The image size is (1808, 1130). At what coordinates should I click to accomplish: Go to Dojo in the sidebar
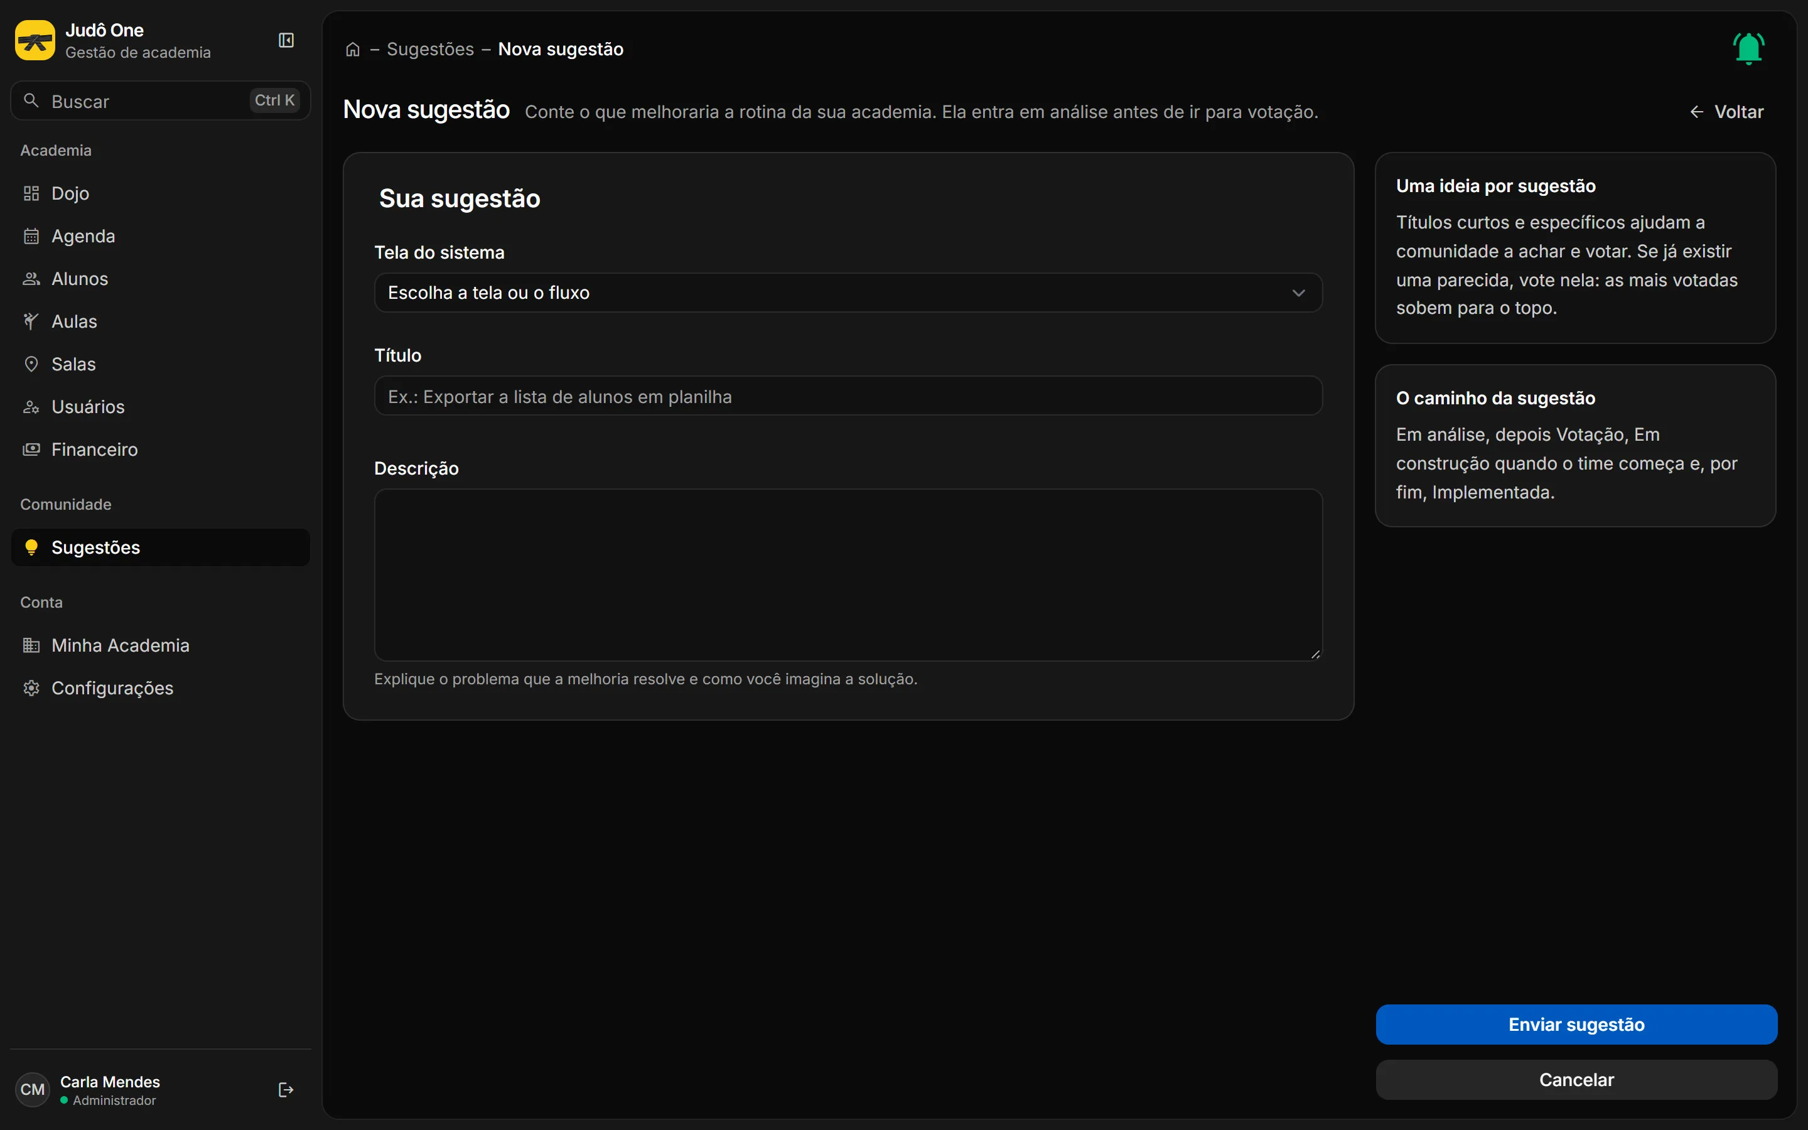tap(161, 193)
